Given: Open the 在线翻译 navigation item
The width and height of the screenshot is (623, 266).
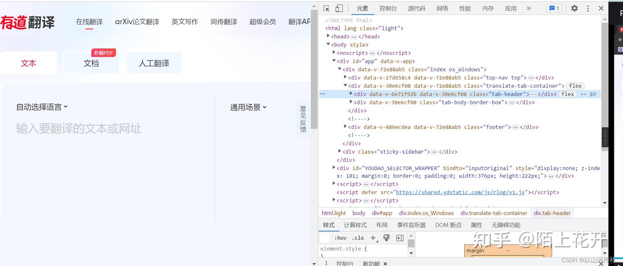Looking at the screenshot, I should [x=89, y=22].
